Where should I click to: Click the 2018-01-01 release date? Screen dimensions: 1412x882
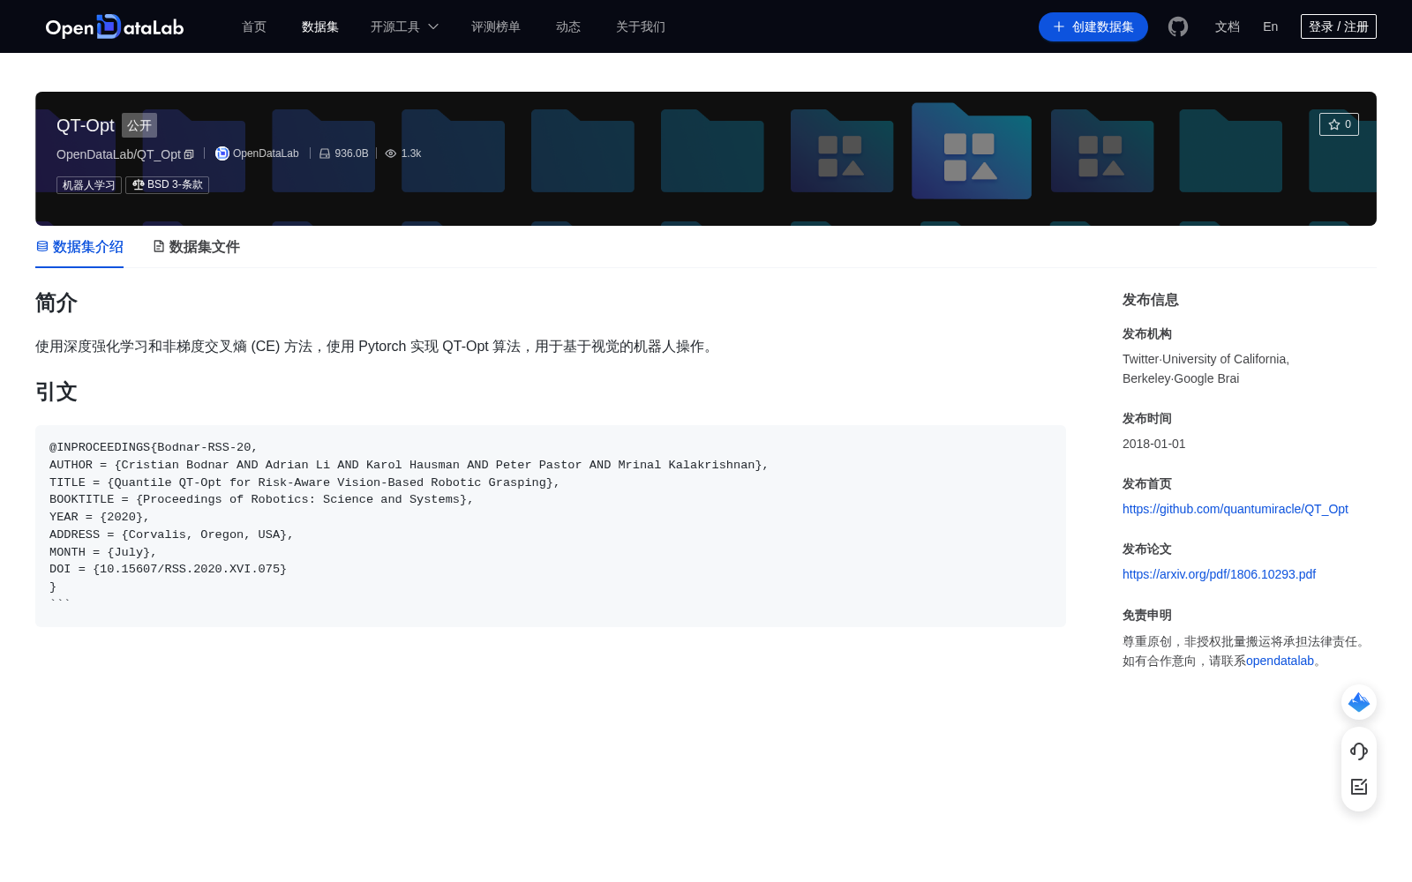click(x=1154, y=444)
